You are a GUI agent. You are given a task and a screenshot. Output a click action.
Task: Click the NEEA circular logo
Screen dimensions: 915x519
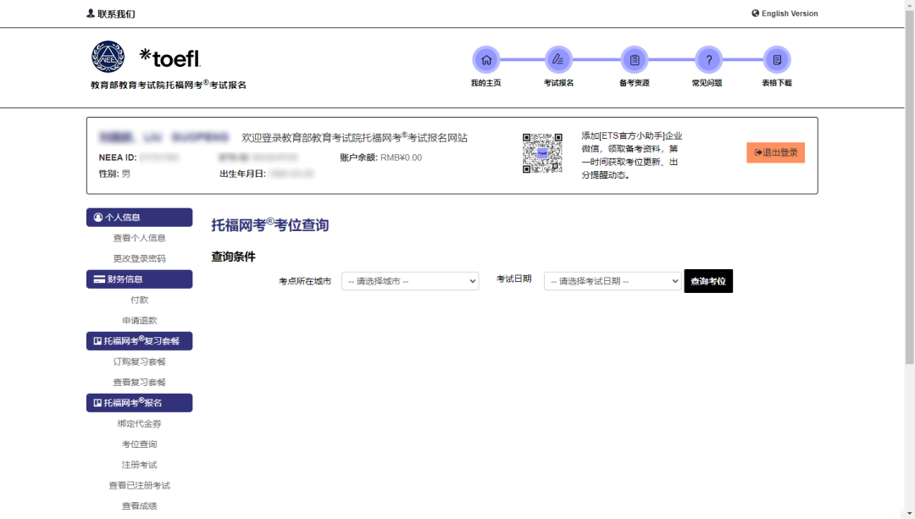[108, 58]
